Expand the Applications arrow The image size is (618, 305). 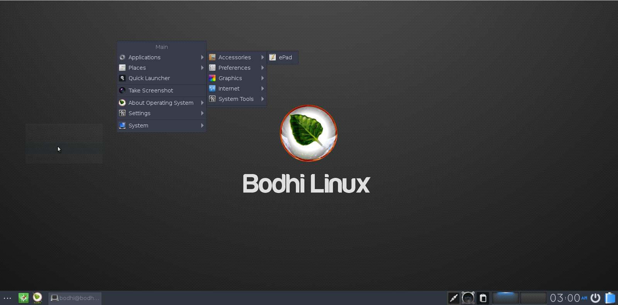click(202, 57)
